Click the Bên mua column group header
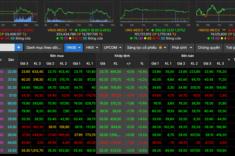 point(57,56)
